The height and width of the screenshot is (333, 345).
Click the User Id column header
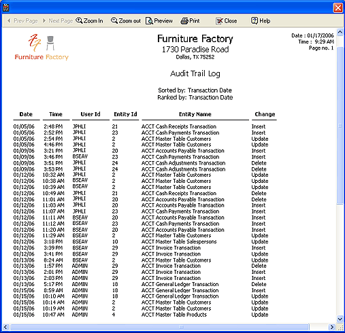[91, 114]
